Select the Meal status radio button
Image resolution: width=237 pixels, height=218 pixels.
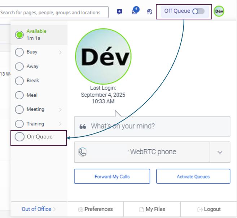pos(19,95)
